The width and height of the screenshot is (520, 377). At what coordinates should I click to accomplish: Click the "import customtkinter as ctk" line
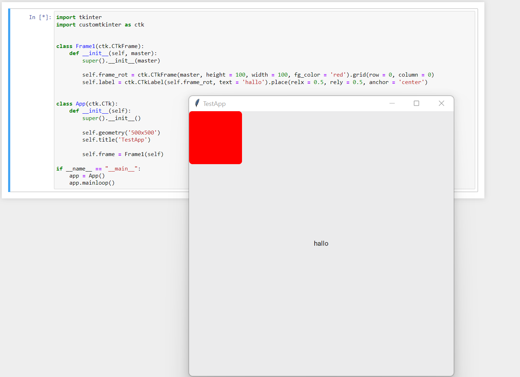[x=100, y=25]
